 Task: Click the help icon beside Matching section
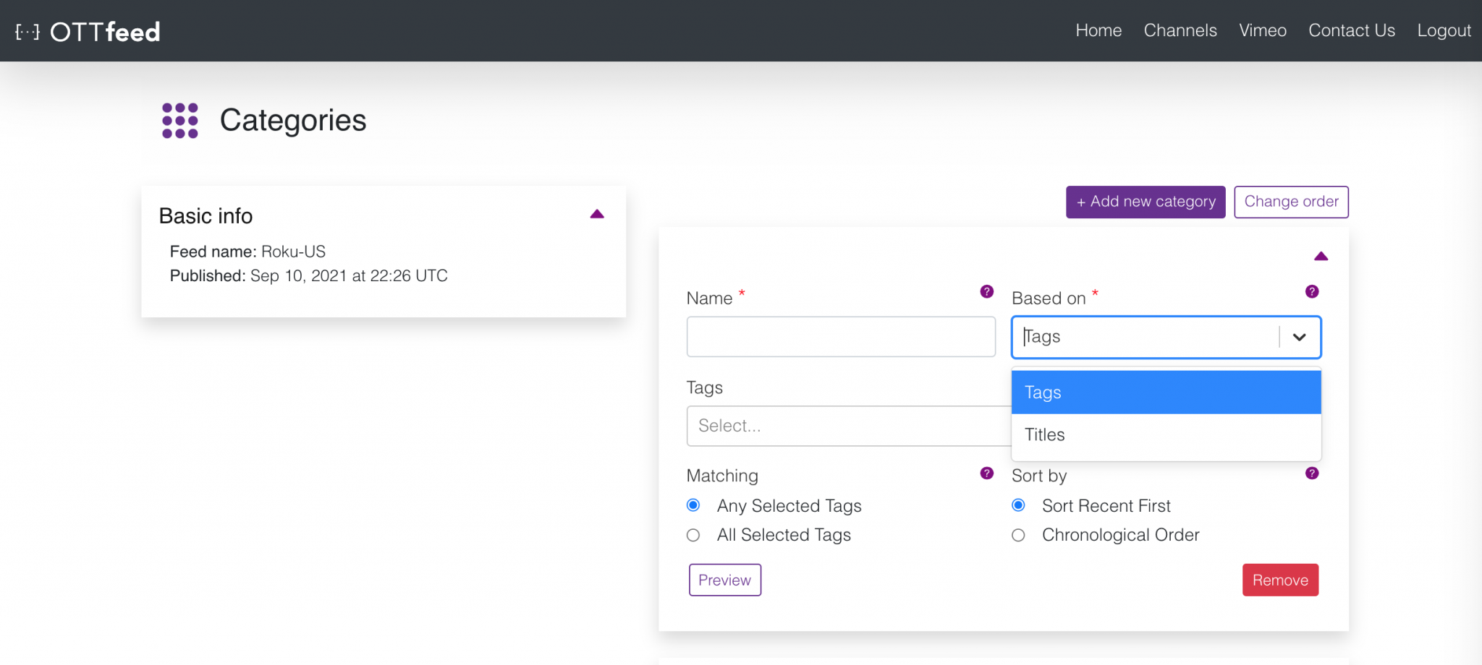(986, 473)
